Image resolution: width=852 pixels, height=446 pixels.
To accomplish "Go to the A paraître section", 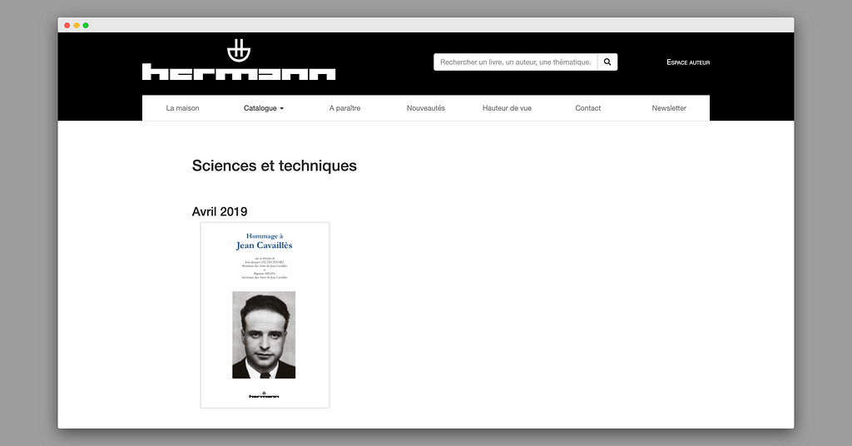I will click(344, 108).
